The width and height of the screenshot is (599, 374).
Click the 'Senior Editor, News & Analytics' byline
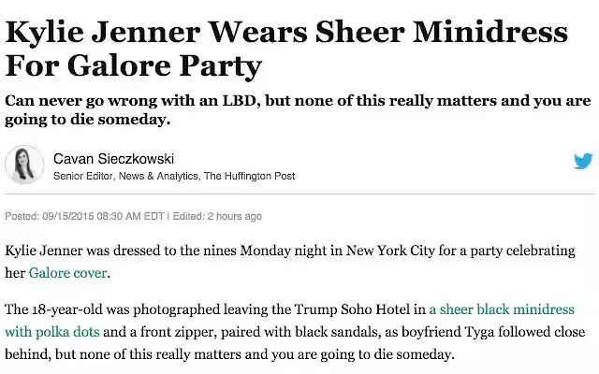click(x=125, y=175)
